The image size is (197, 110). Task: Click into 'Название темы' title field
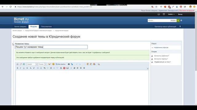[51, 47]
